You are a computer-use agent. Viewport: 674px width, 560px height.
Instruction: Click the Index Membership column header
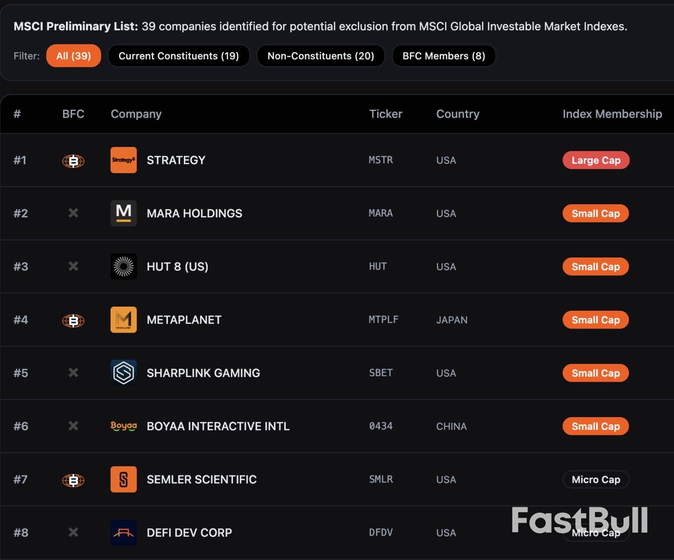(x=612, y=114)
